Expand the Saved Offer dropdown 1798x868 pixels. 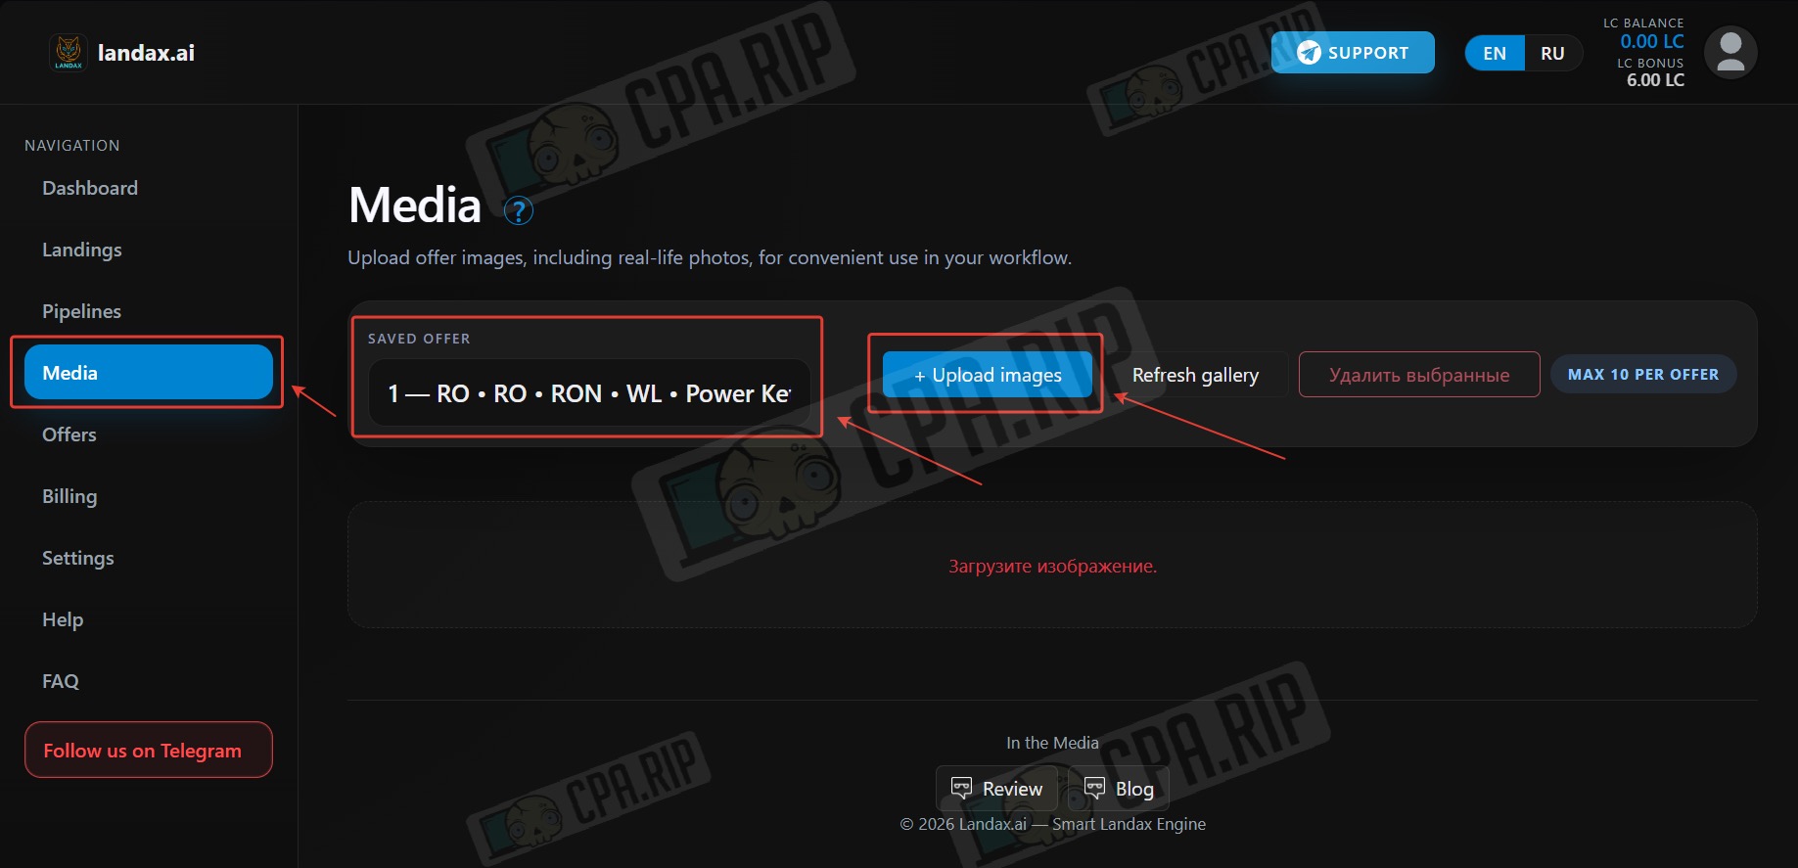click(589, 393)
